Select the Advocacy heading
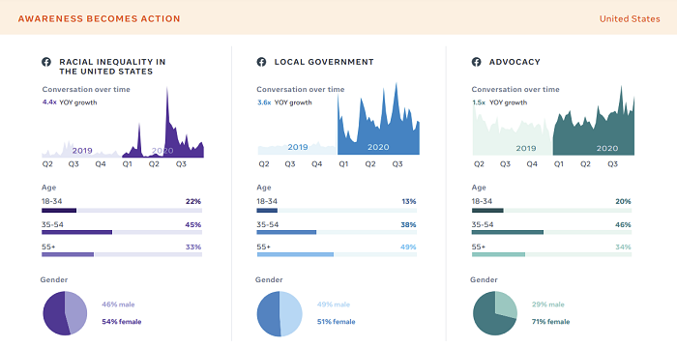This screenshot has width=677, height=348. click(515, 62)
